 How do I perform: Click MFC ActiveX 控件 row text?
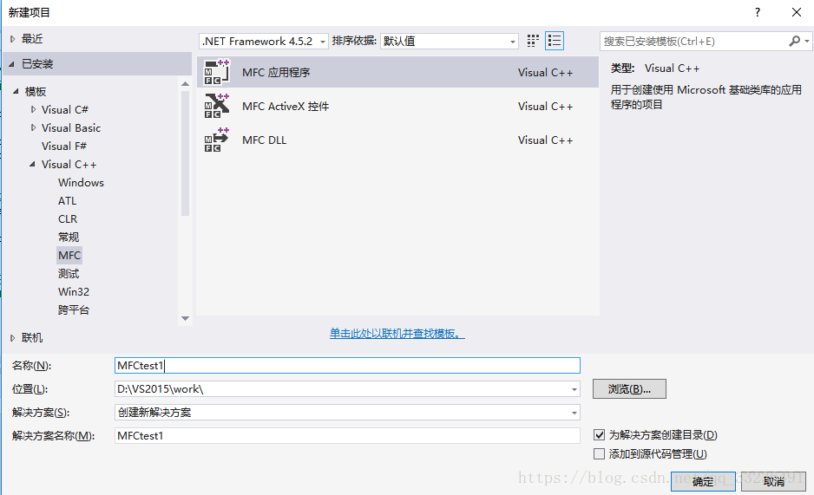click(286, 107)
